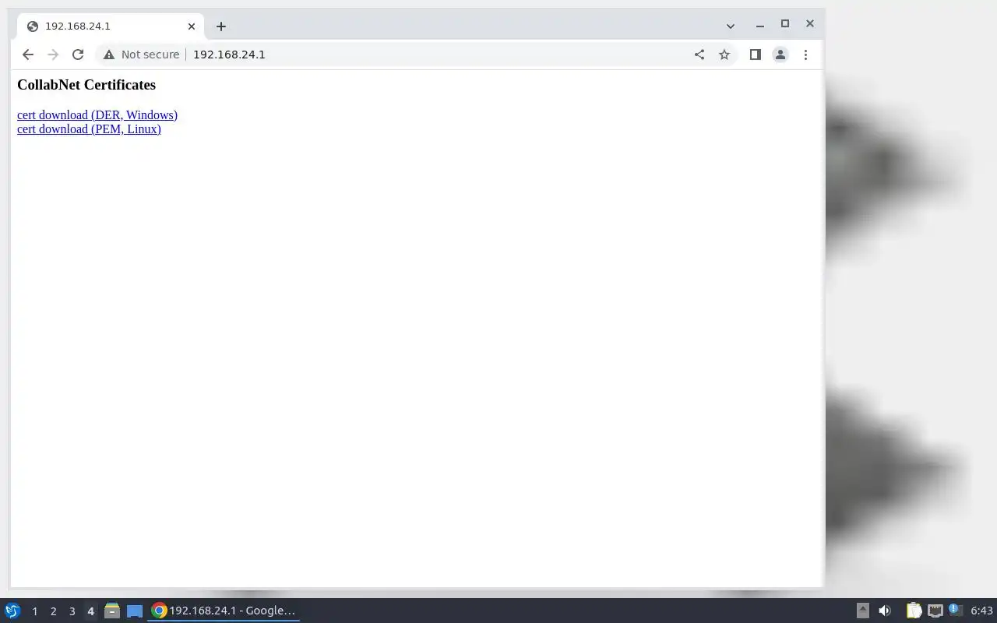Switch to virtual desktop 3
Viewport: 997px width, 623px height.
[72, 611]
